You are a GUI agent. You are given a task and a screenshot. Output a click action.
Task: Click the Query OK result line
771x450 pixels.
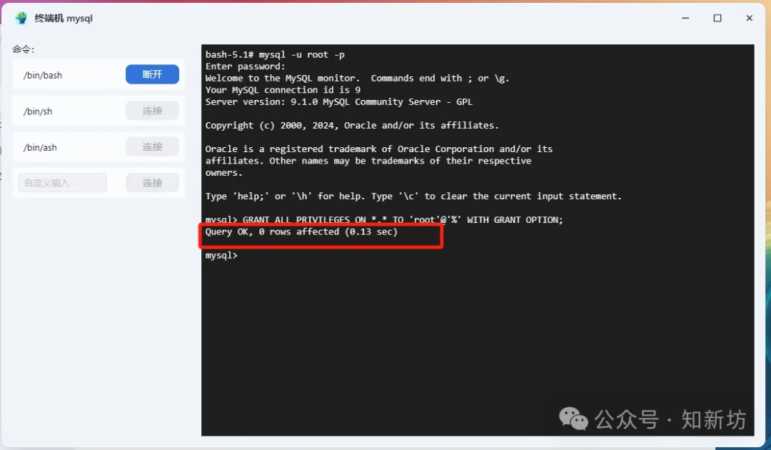pos(301,231)
